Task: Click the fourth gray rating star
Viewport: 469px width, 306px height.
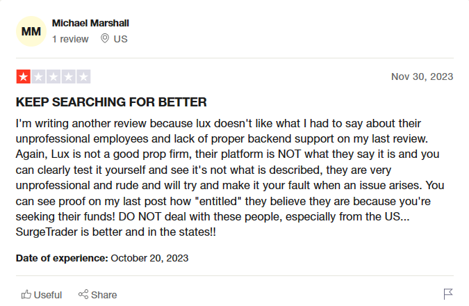Action: [68, 76]
